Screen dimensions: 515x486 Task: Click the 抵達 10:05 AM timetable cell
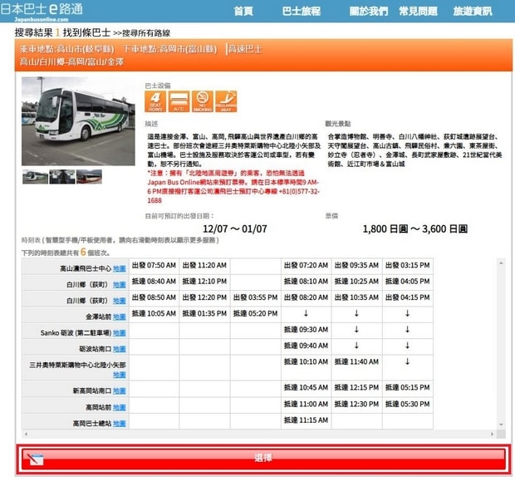[x=154, y=314]
